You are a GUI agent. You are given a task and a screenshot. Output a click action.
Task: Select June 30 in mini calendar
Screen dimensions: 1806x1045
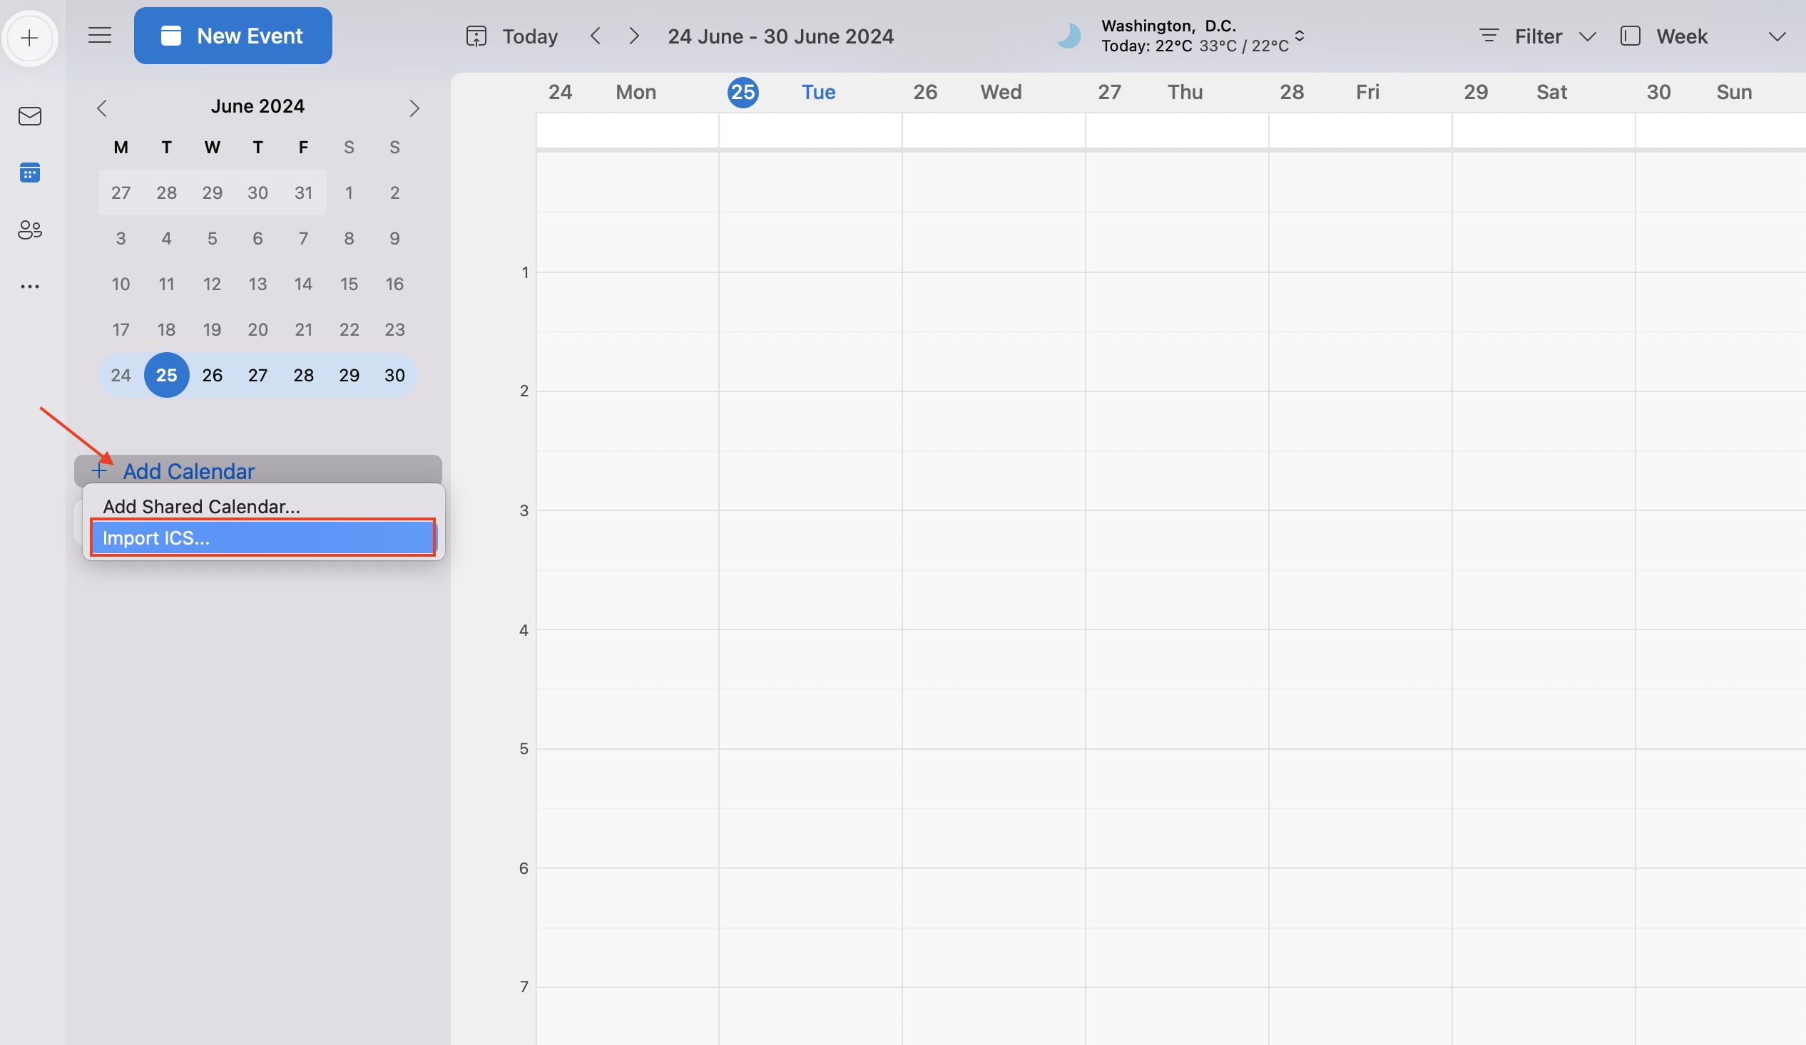tap(394, 375)
